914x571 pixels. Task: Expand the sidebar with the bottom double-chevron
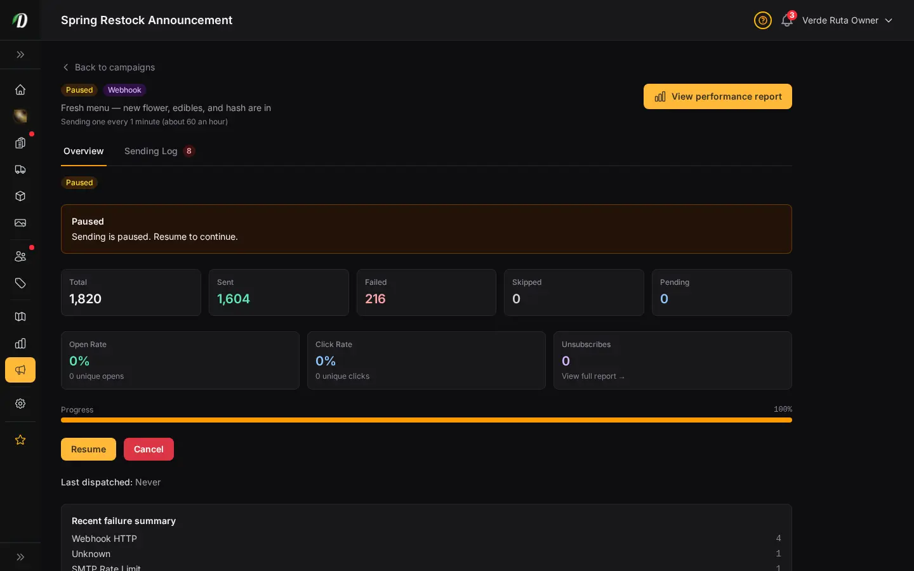click(x=20, y=557)
